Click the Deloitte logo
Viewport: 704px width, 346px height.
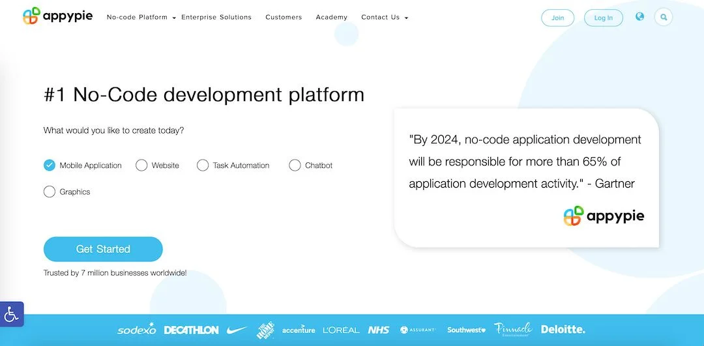click(x=563, y=330)
